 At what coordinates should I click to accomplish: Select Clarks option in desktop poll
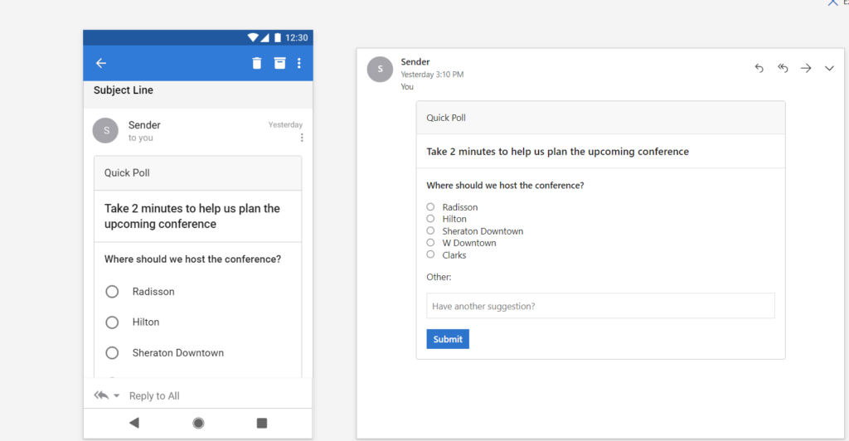click(430, 254)
